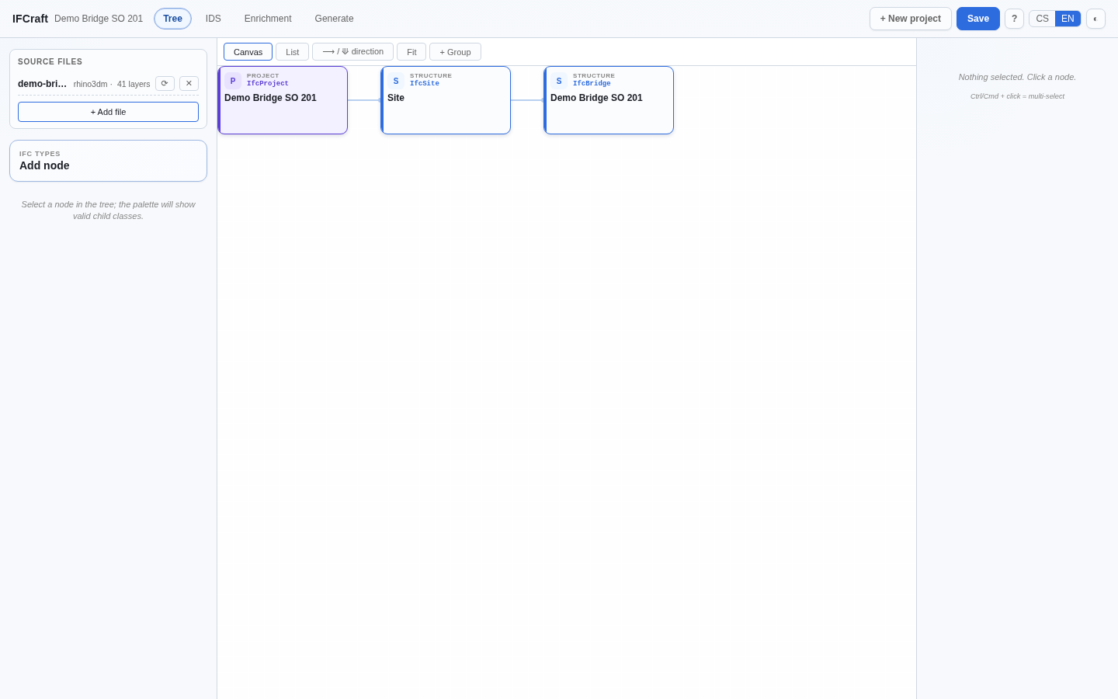Add a new group with + Group
1118x699 pixels.
pyautogui.click(x=455, y=52)
